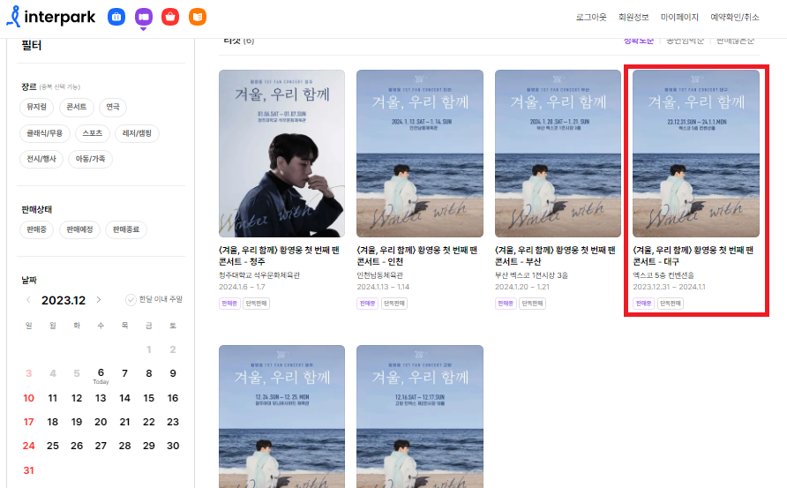Click the date text 2023.12.31 – 2024.1.1
This screenshot has width=787, height=488.
pos(669,287)
